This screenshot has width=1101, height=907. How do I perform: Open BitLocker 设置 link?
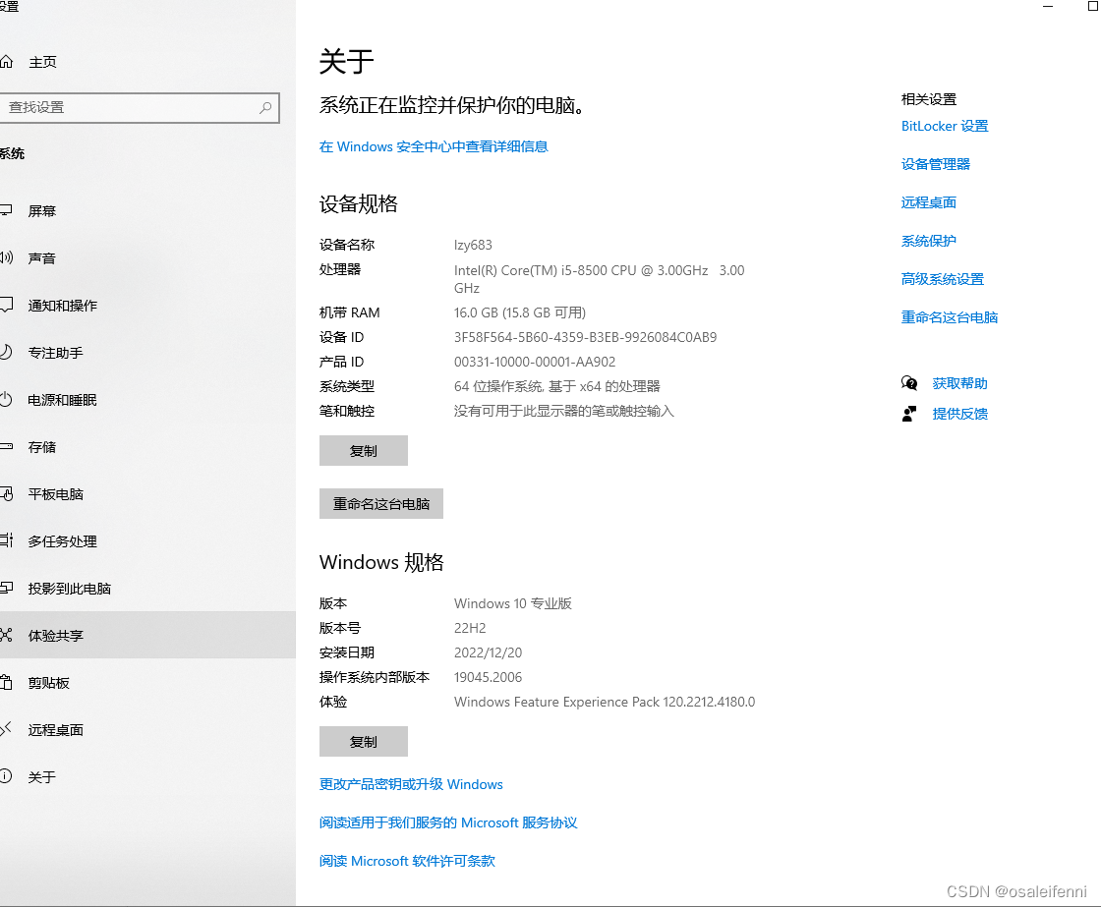tap(945, 126)
